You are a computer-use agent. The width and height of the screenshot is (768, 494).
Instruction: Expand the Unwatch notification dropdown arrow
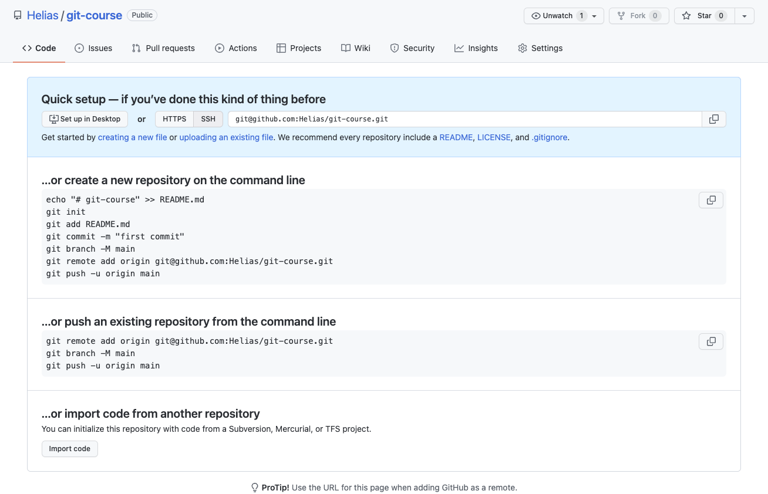pos(595,16)
